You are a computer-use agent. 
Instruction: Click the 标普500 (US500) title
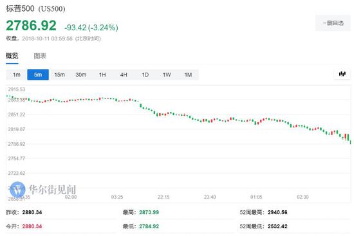point(35,8)
